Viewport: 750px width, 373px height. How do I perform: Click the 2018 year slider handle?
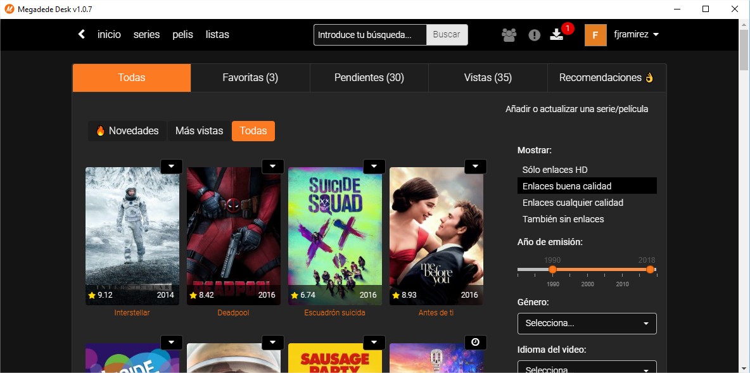[x=650, y=270]
